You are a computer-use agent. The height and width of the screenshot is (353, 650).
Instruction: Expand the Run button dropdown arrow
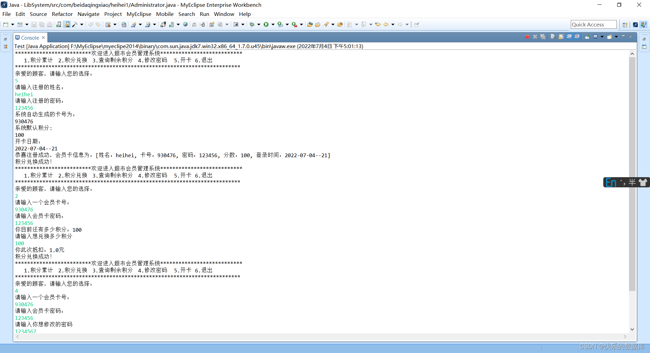pos(273,24)
